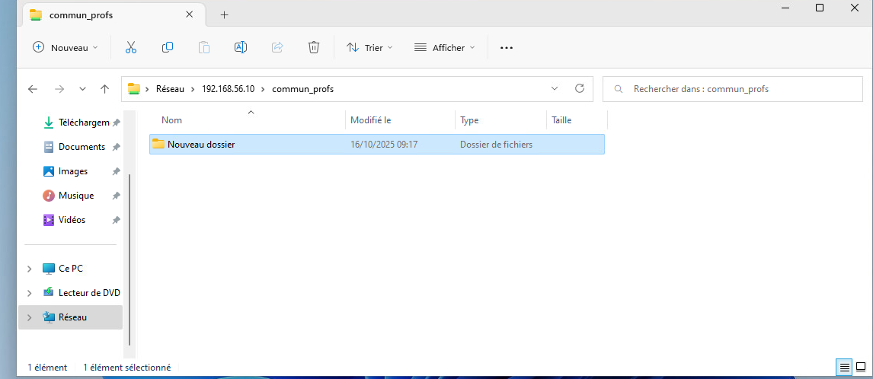Open the Afficher view menu

445,47
